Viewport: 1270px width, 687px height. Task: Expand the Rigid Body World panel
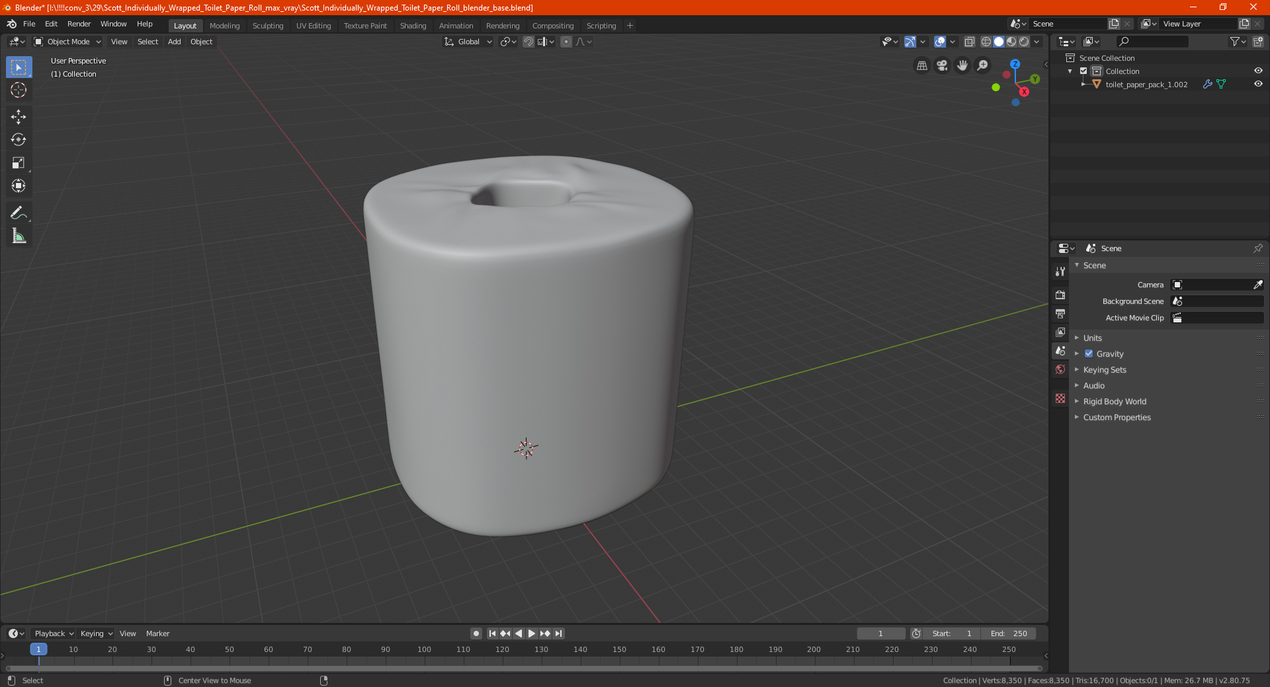(x=1115, y=402)
